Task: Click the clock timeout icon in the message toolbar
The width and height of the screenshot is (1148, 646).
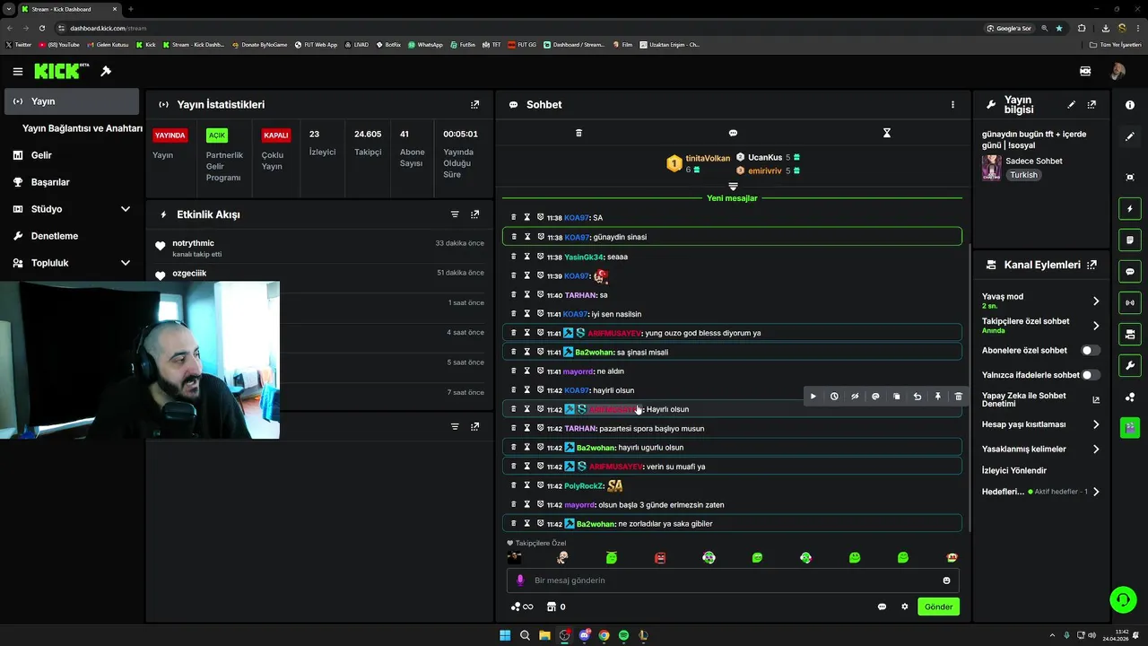Action: pos(834,397)
